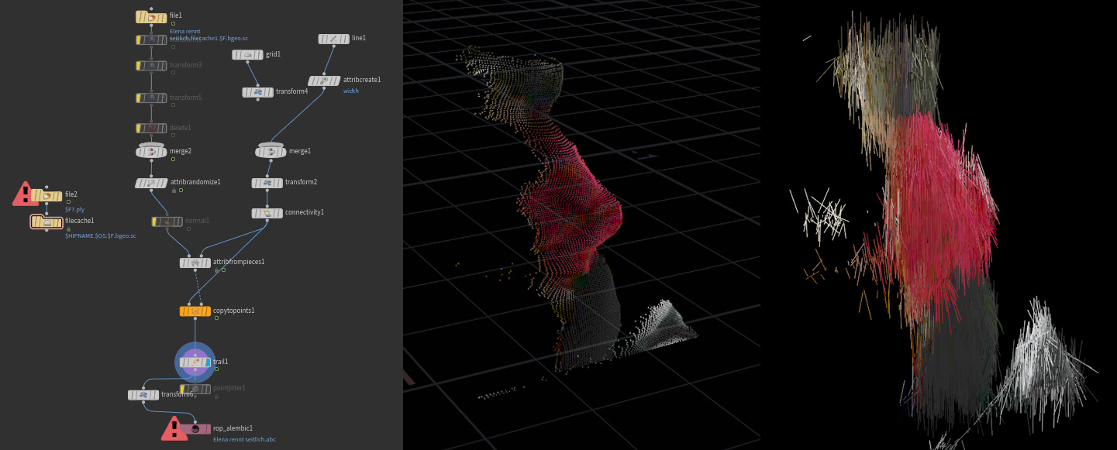Select the orange copytopoints1 node
Image resolution: width=1117 pixels, height=450 pixels.
click(x=195, y=311)
